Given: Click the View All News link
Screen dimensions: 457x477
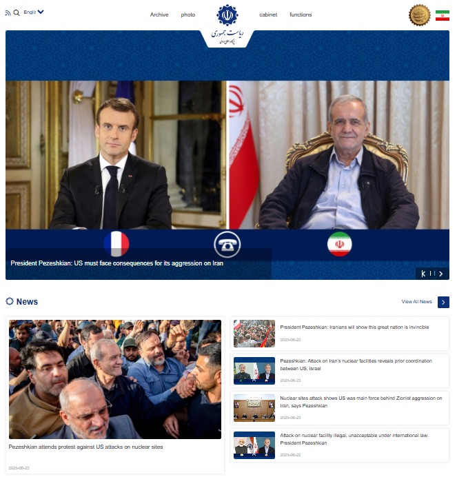Looking at the screenshot, I should click(x=416, y=302).
